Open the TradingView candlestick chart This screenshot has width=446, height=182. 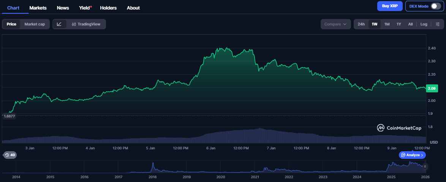coord(86,24)
